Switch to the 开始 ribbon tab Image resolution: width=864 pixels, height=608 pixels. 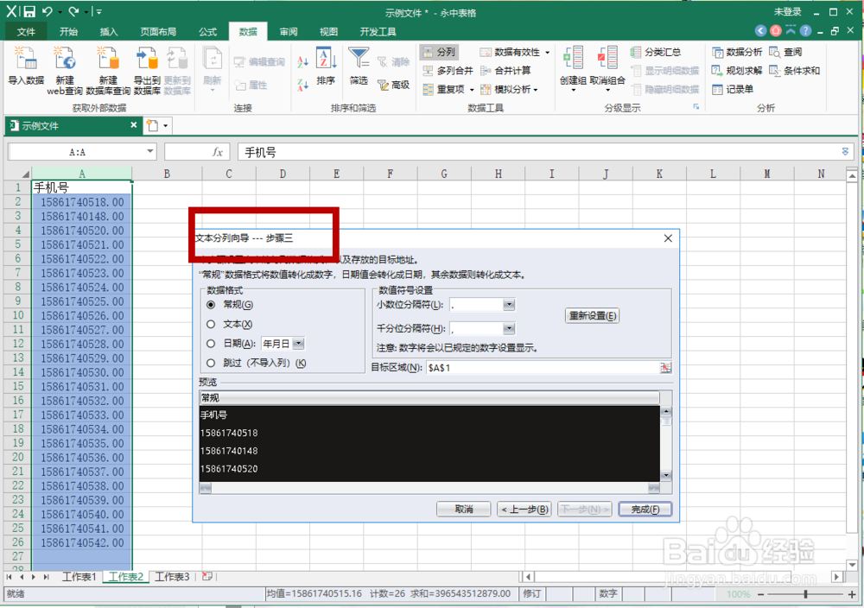tap(69, 30)
